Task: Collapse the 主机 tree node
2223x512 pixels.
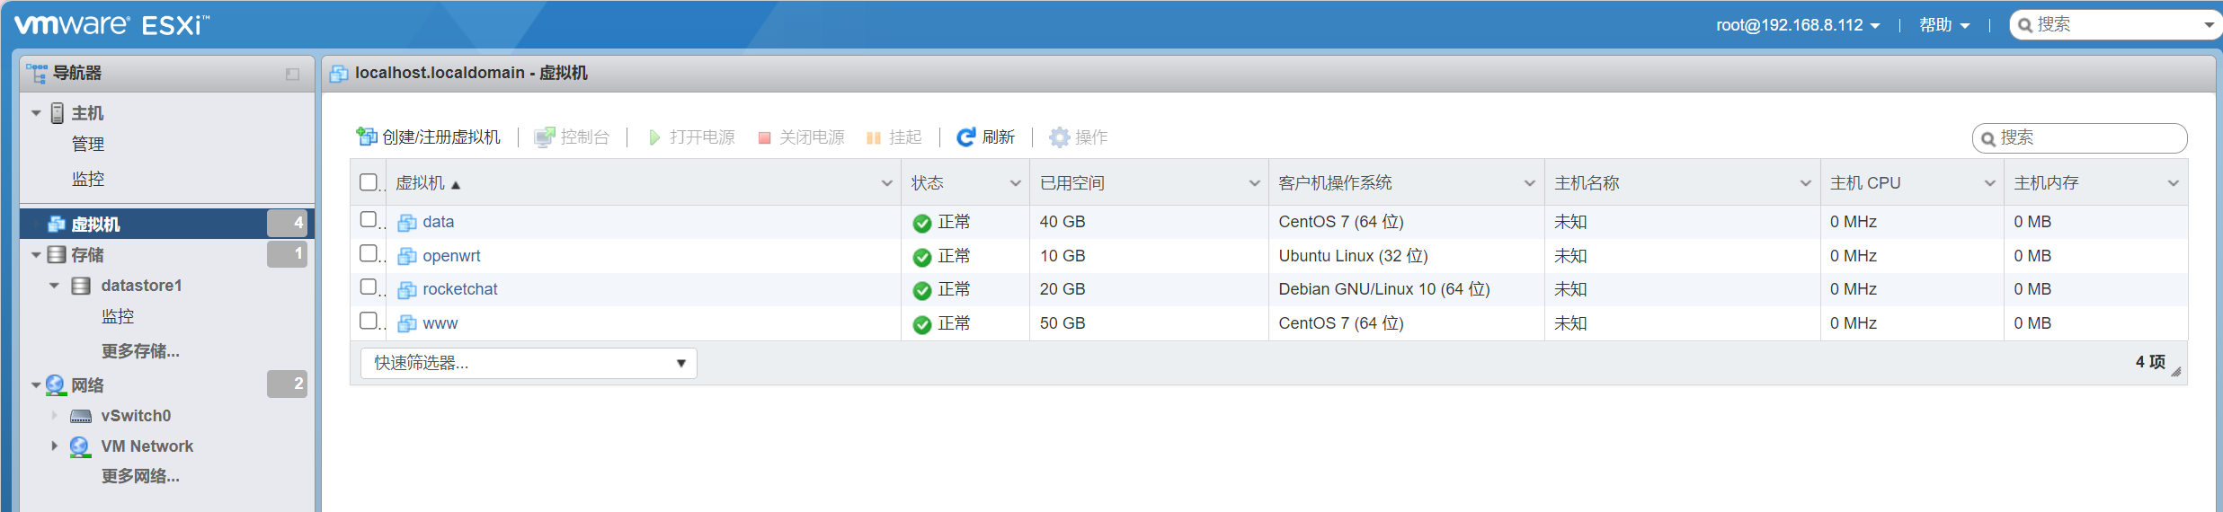Action: point(36,113)
